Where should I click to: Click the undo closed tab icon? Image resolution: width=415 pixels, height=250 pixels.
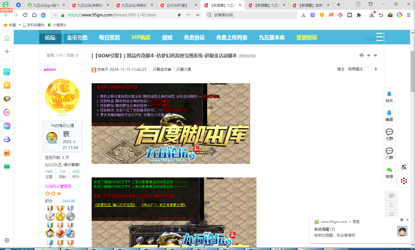point(381,15)
